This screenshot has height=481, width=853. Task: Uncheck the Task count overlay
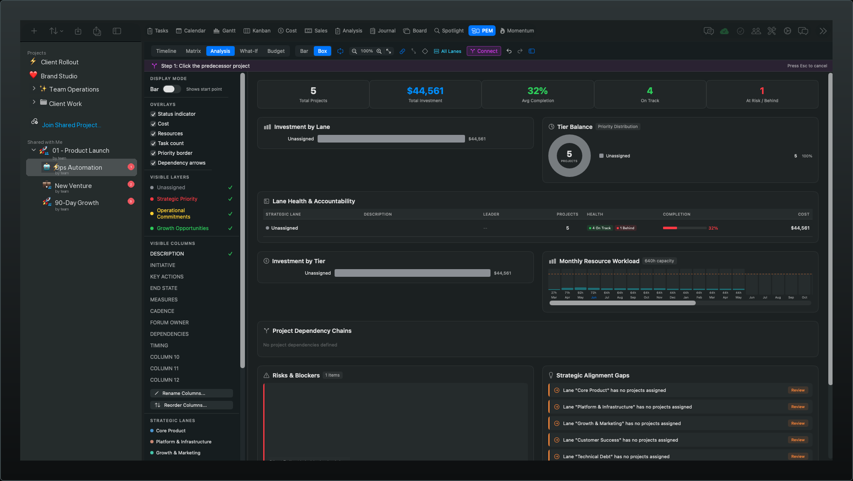pyautogui.click(x=153, y=143)
